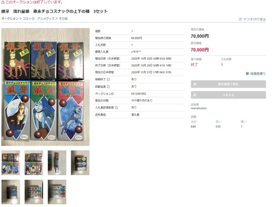Image resolution: width=275 pixels, height=207 pixels.
Task: Select the fourth thumbnail in the top row
Action: point(80,162)
